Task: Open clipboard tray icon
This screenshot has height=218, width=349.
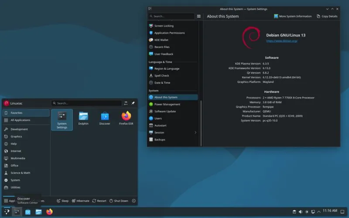Action: pyautogui.click(x=294, y=212)
